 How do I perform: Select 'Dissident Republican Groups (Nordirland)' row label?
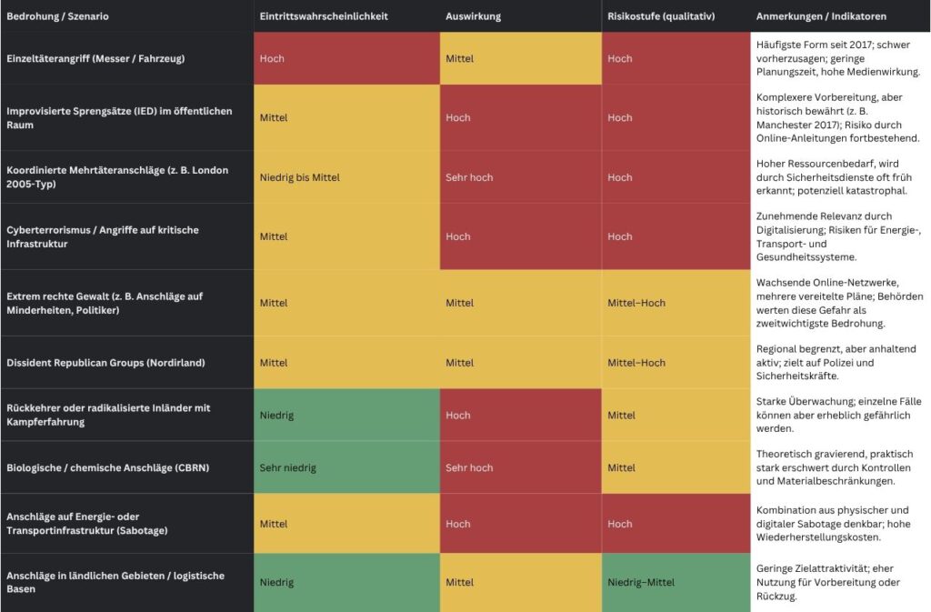(x=105, y=363)
